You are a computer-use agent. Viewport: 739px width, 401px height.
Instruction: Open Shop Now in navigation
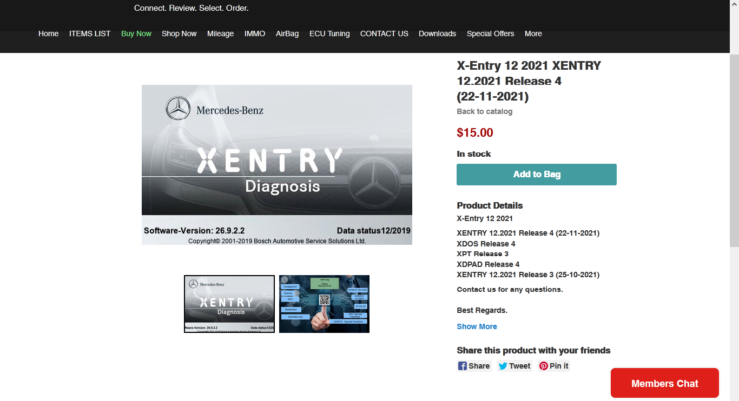[179, 34]
